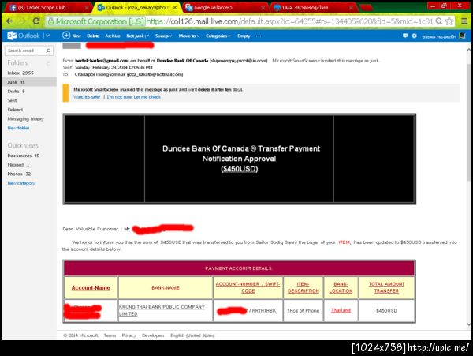Image resolution: width=473 pixels, height=356 pixels.
Task: Open the settings gear icon
Action: point(415,36)
